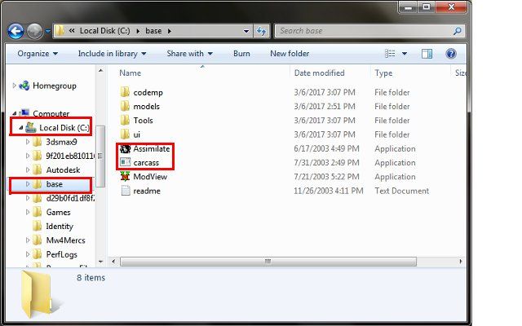The image size is (522, 326).
Task: Select the Tools folder icon
Action: coord(125,120)
